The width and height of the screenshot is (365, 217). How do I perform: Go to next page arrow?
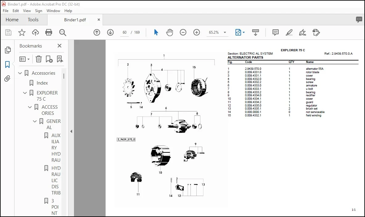[x=110, y=32]
